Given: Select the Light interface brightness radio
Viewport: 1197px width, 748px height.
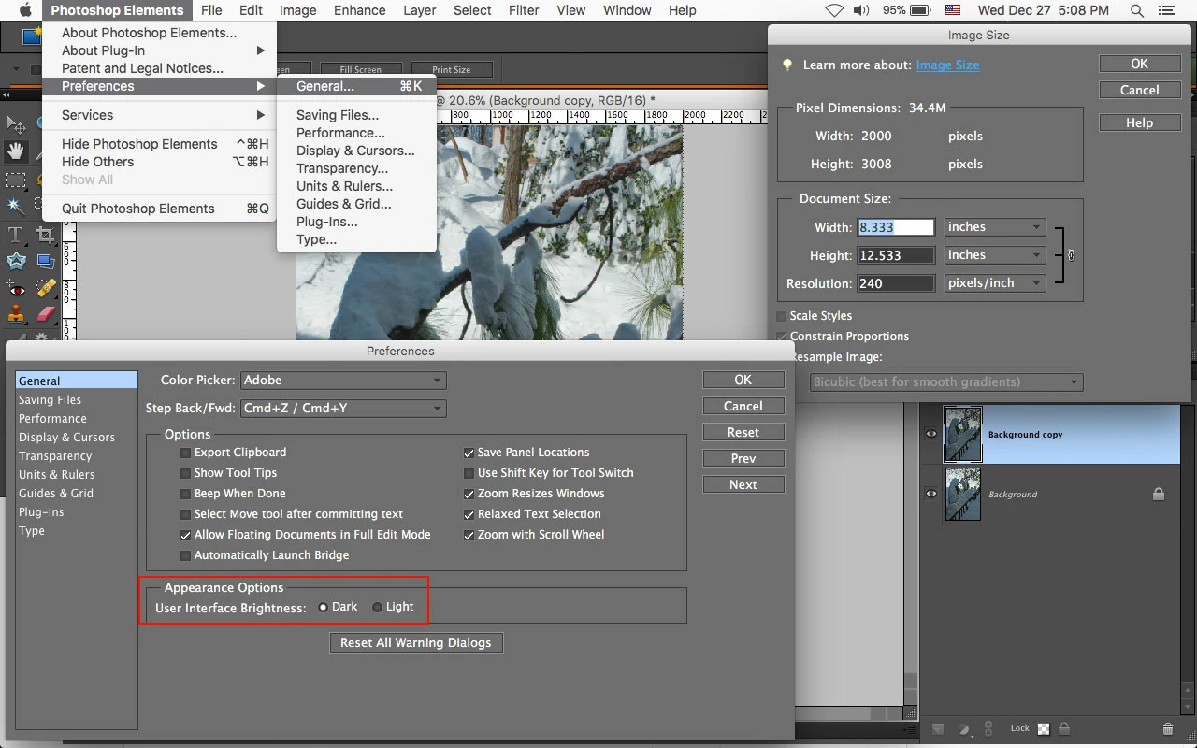Looking at the screenshot, I should (x=378, y=607).
